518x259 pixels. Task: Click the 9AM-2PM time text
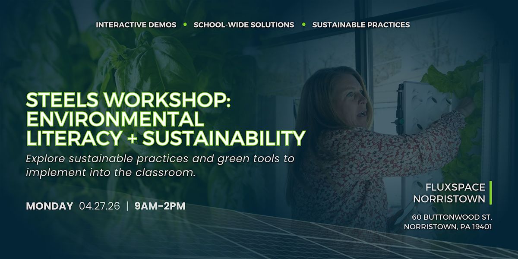[160, 206]
